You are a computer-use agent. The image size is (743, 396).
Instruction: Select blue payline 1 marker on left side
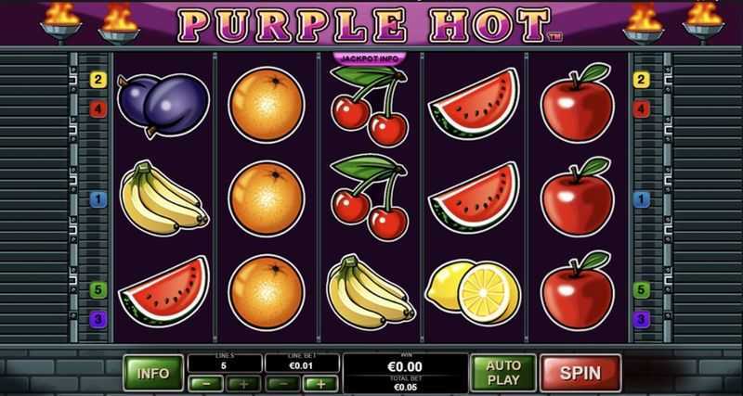tap(98, 199)
